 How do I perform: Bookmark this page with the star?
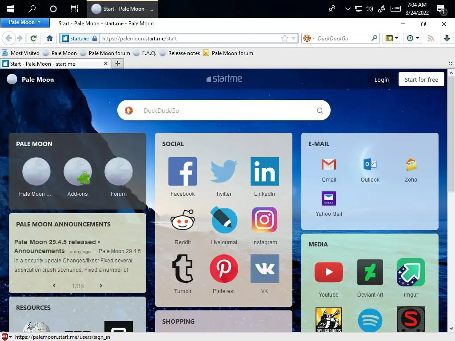[285, 38]
